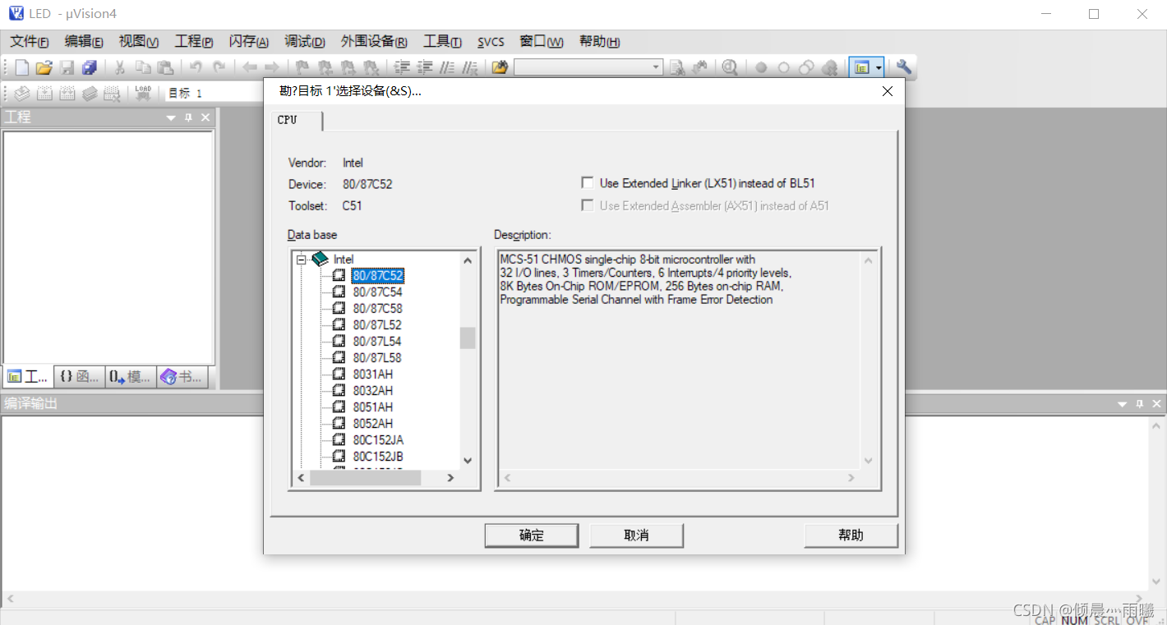This screenshot has height=625, width=1167.
Task: Click the Indent Selection icon
Action: [402, 68]
